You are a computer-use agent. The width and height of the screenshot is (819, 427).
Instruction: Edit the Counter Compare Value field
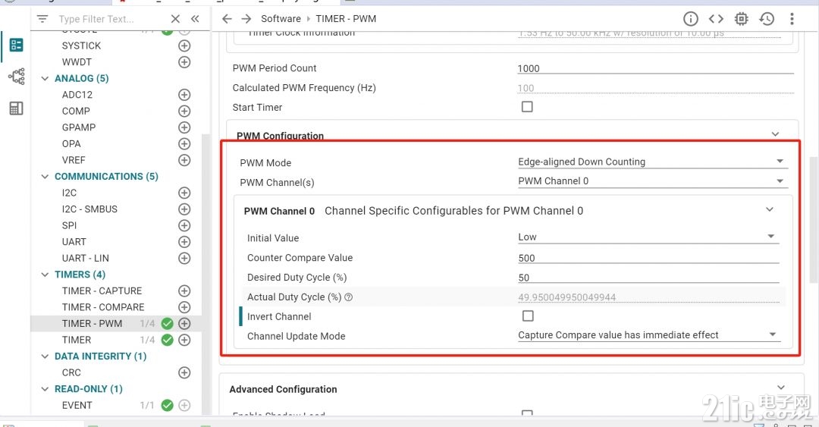pos(648,258)
